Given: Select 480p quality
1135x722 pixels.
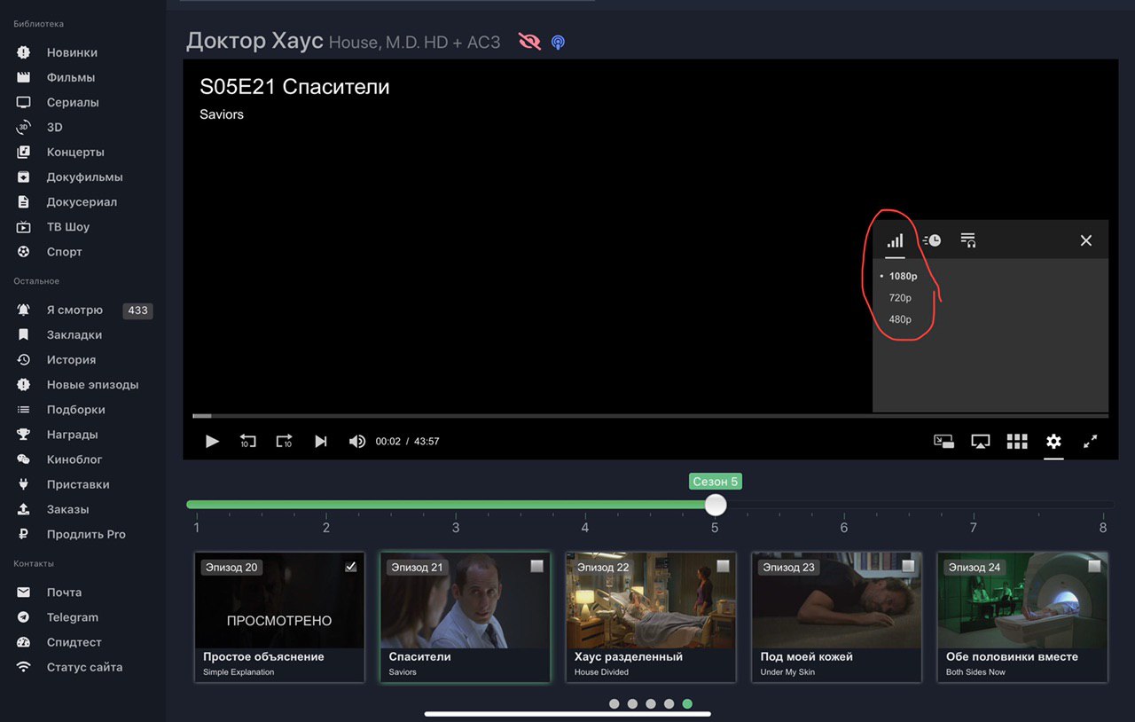Looking at the screenshot, I should tap(900, 319).
